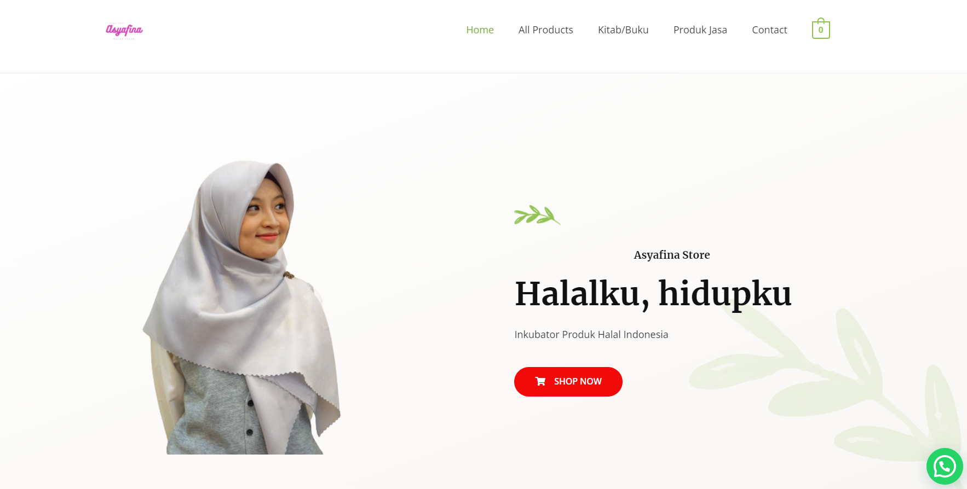
Task: Click the word hidupku in headline
Action: point(725,294)
